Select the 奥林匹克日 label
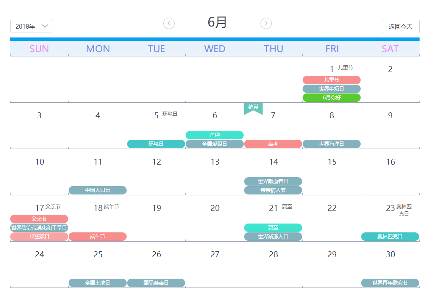428x293 pixels. pos(390,236)
